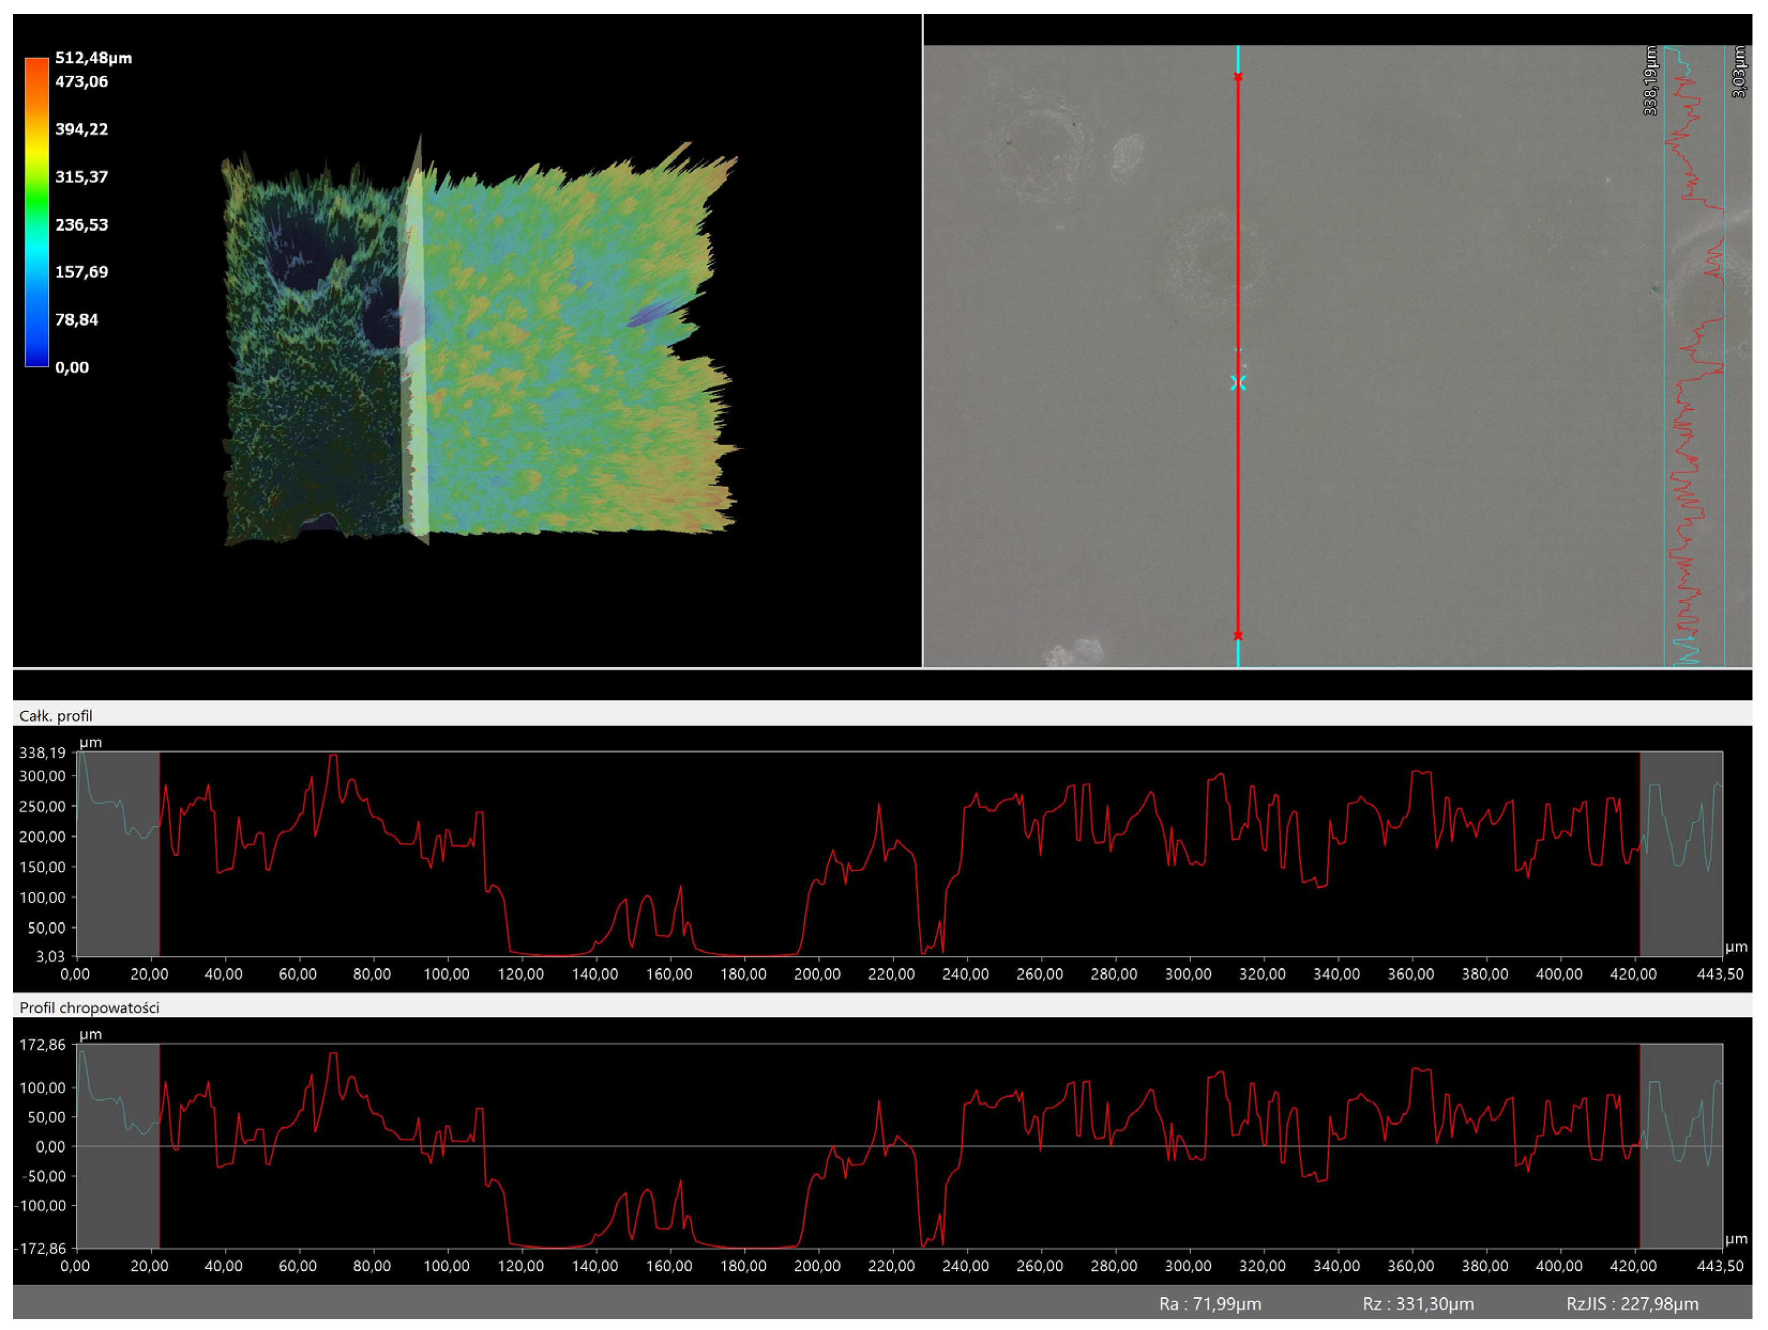
Task: Click the vertical 3,03µm side profile label
Action: pyautogui.click(x=1739, y=72)
